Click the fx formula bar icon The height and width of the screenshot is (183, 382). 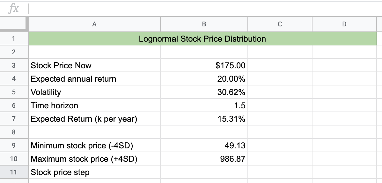pyautogui.click(x=13, y=9)
